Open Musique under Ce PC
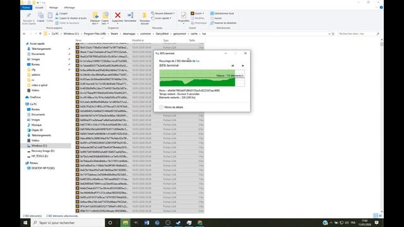This screenshot has width=404, height=227. click(x=37, y=125)
